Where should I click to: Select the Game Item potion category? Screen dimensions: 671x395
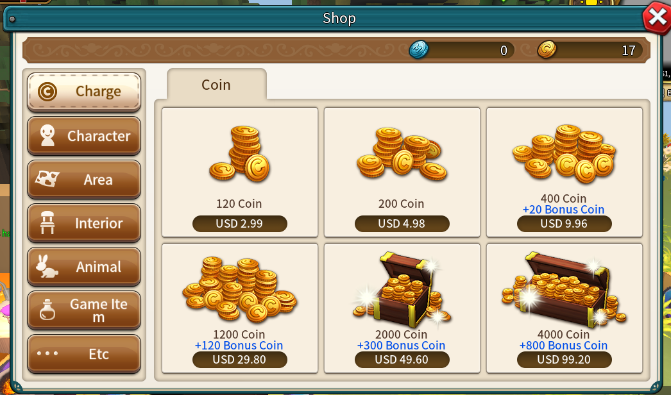(x=84, y=310)
